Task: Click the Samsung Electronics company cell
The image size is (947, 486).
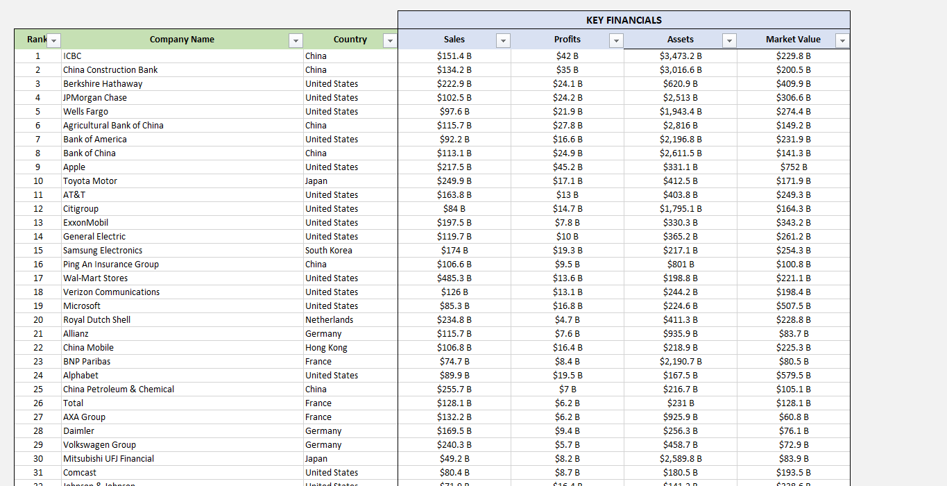Action: (182, 251)
